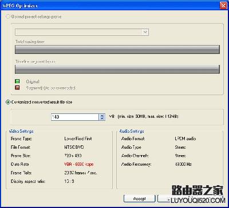The height and width of the screenshot is (208, 229).
Task: Click the dropdown arrow of profile combo box
Action: pyautogui.click(x=145, y=32)
